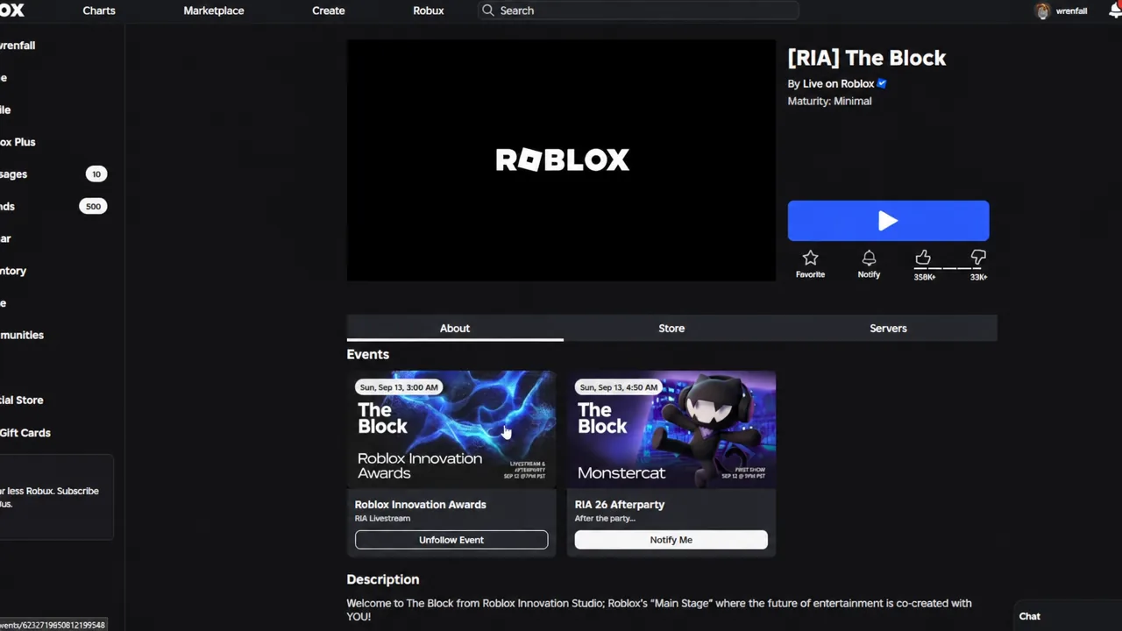
Task: Open the Robux menu item
Action: [x=429, y=11]
